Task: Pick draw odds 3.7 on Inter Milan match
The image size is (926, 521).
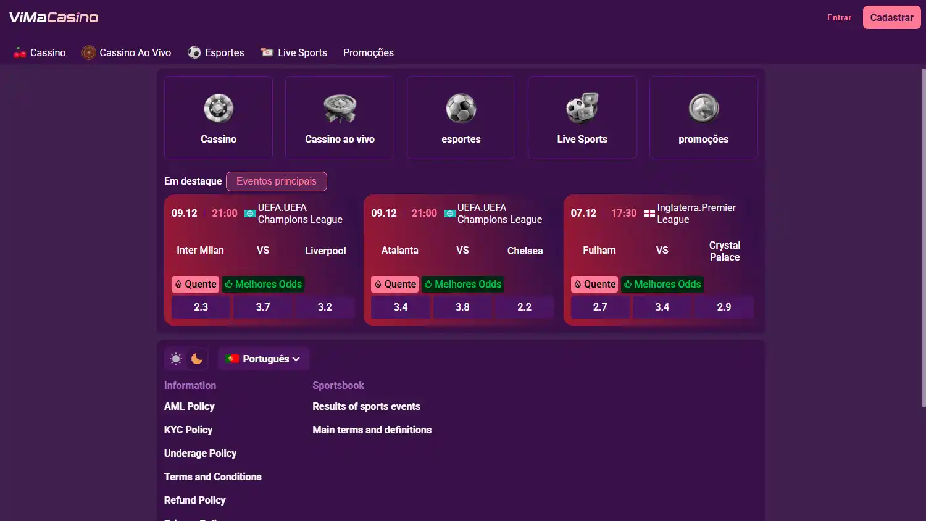Action: coord(263,307)
